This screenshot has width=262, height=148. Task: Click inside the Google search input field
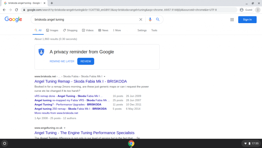click(x=85, y=20)
